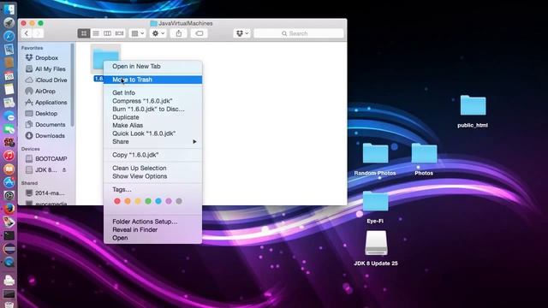Open the item arrangement dropdown
Screen dimensions: 548x308
coord(137,33)
